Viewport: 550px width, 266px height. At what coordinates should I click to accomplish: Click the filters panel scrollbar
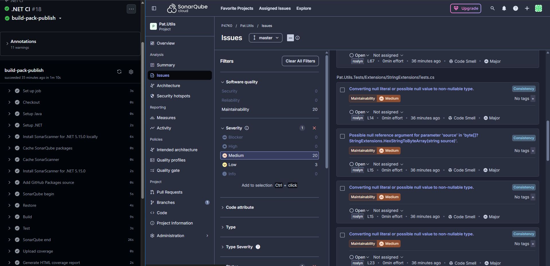click(327, 111)
